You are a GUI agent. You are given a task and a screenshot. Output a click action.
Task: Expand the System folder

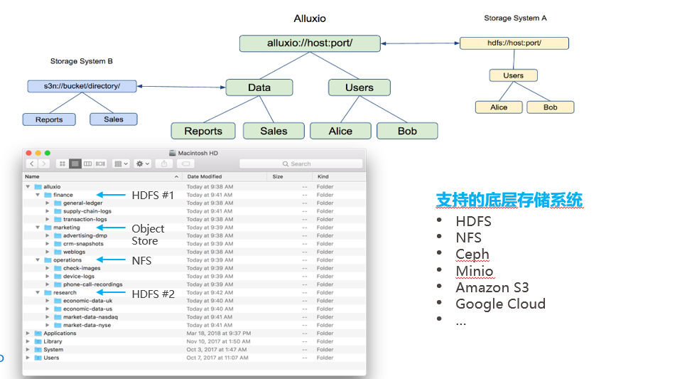click(x=28, y=350)
